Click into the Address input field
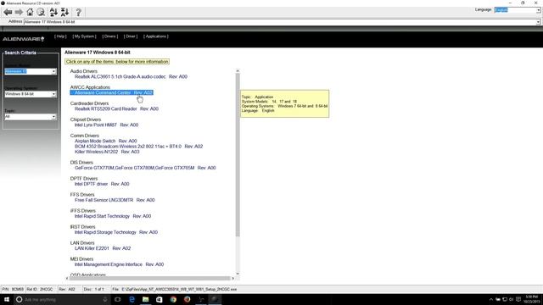Image resolution: width=543 pixels, height=305 pixels. (x=279, y=22)
